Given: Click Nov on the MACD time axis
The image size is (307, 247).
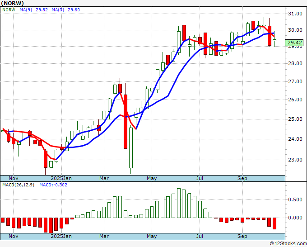Looking at the screenshot, I should point(13,236).
